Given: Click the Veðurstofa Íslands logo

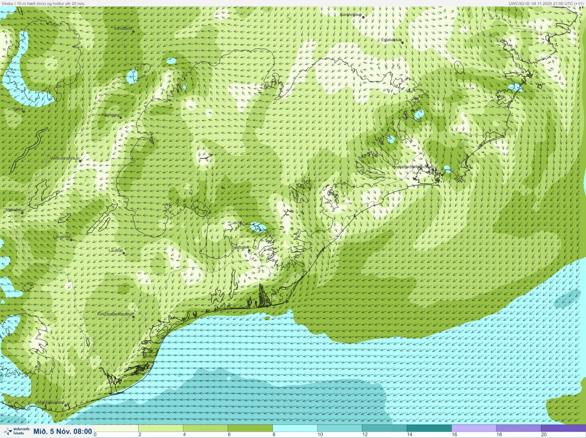Looking at the screenshot, I should coord(16,431).
